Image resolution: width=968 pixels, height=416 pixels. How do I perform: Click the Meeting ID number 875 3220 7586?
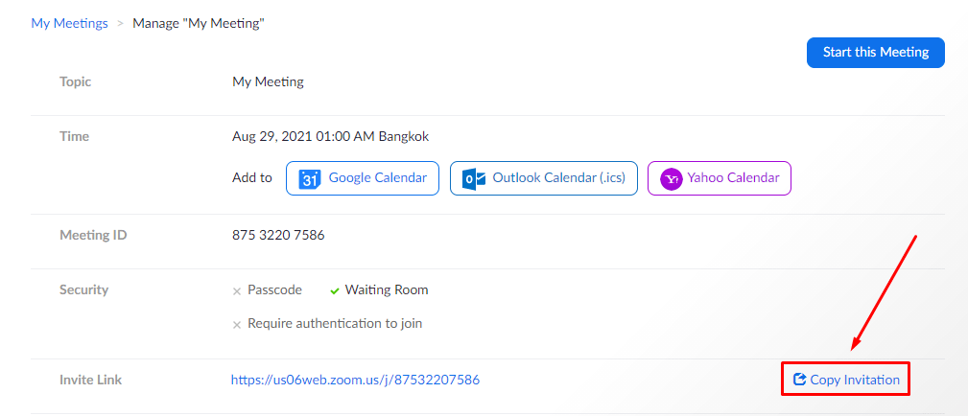pyautogui.click(x=278, y=235)
